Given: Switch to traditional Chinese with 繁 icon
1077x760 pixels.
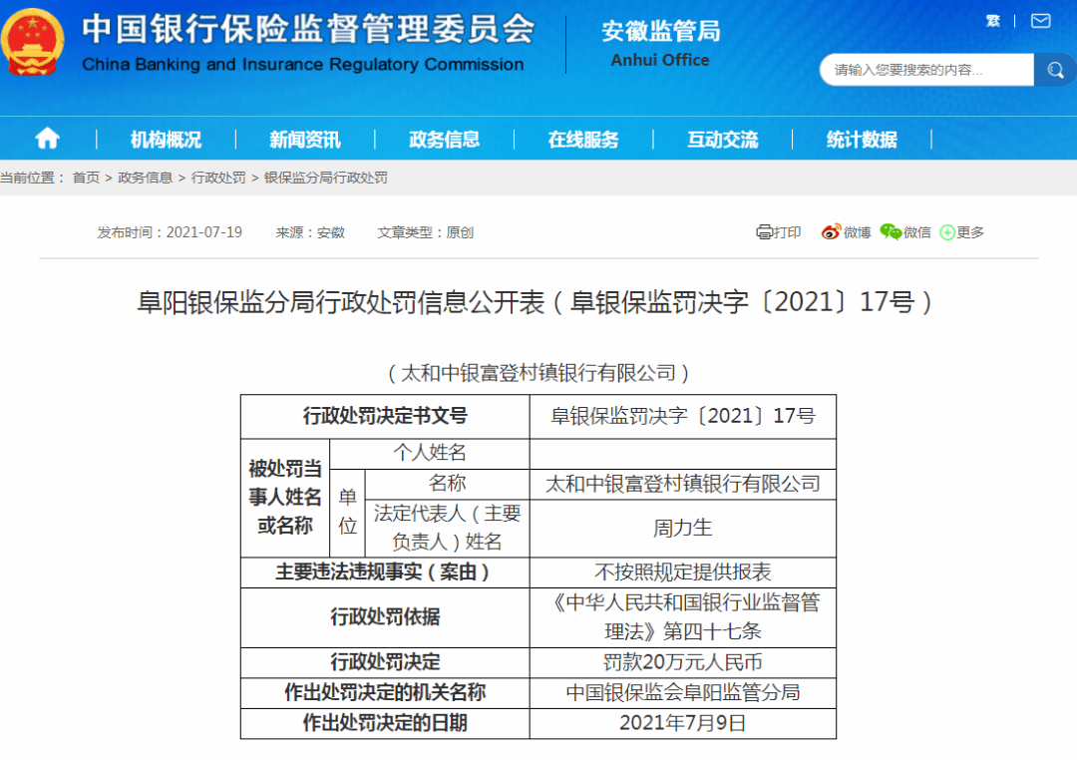Looking at the screenshot, I should coord(992,21).
